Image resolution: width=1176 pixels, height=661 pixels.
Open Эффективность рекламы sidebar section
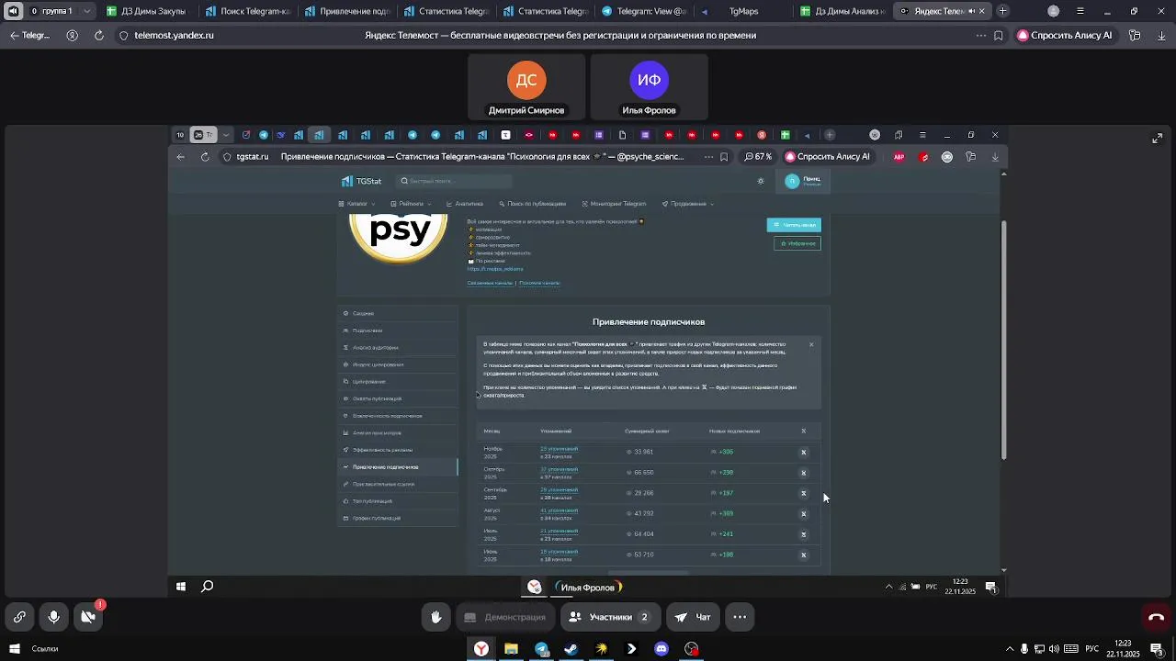click(398, 450)
